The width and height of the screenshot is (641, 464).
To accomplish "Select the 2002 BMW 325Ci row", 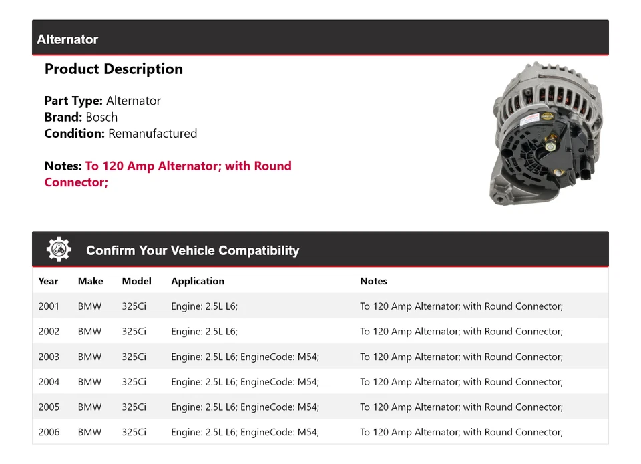I will tap(320, 331).
